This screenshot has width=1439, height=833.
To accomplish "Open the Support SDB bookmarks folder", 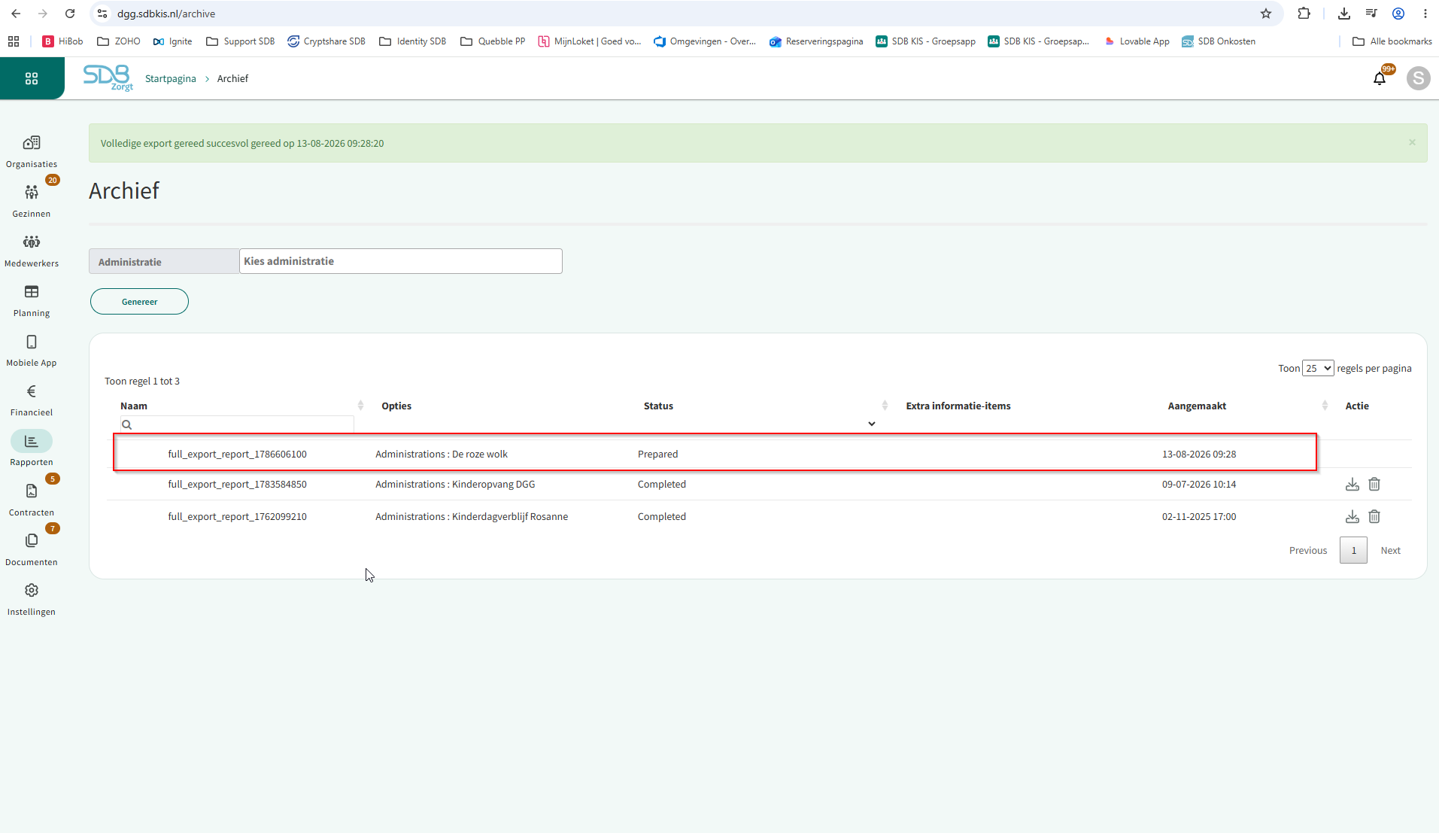I will [240, 41].
